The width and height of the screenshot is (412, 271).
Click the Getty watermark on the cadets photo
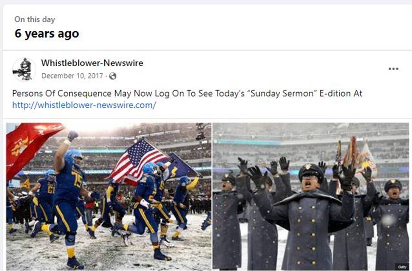pos(402,267)
